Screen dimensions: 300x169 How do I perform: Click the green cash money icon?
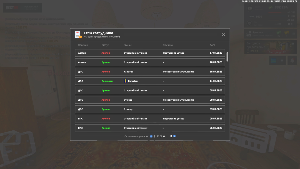pos(271,8)
